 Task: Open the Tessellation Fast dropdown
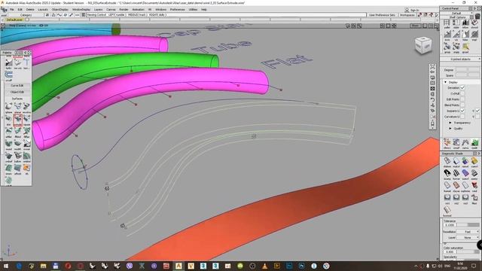coord(468,232)
